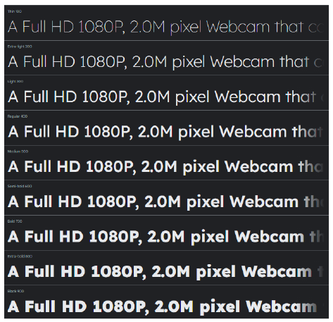Click 'Webcam' in the Thin 100 preview

click(238, 26)
